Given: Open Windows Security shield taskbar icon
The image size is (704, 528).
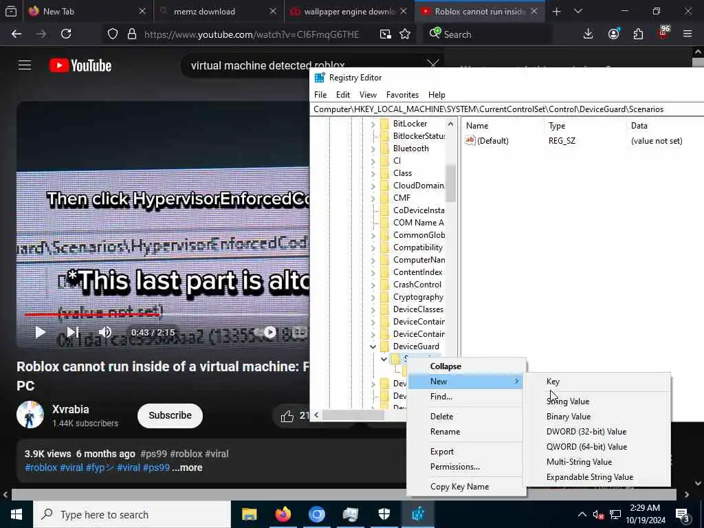Looking at the screenshot, I should click(384, 514).
